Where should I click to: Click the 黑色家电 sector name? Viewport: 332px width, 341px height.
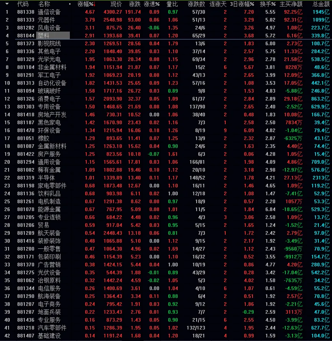point(49,123)
